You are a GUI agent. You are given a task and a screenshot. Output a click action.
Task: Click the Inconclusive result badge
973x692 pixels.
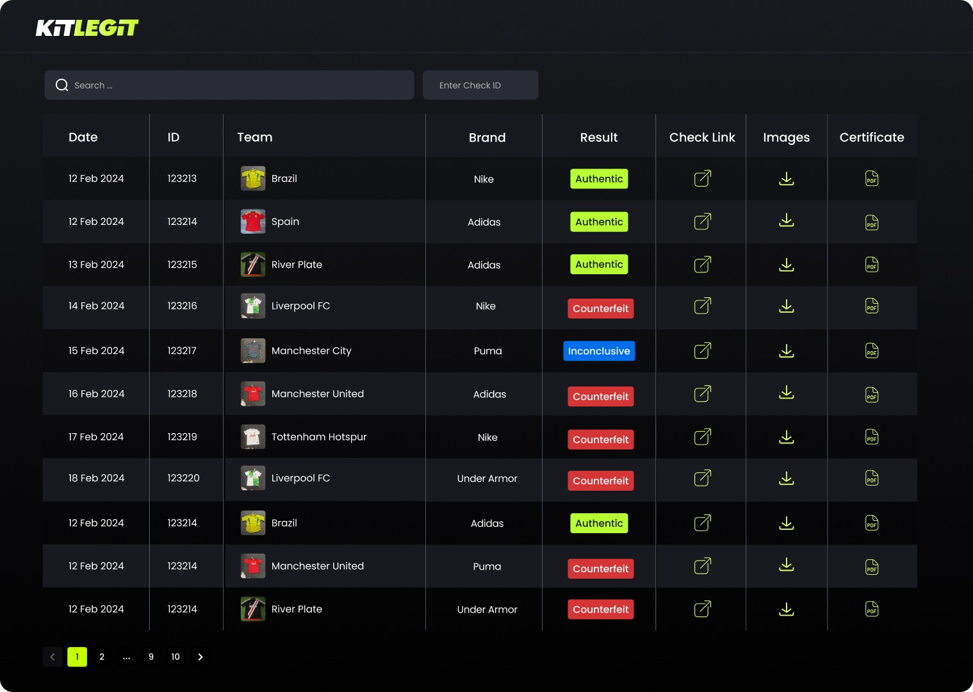[x=599, y=351]
